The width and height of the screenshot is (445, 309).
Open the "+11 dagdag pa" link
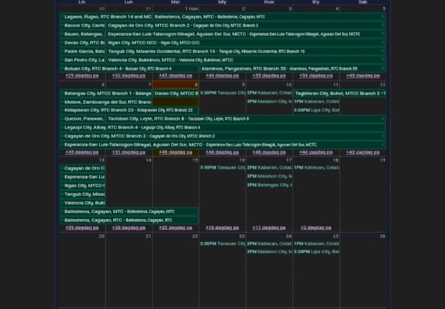point(269,227)
